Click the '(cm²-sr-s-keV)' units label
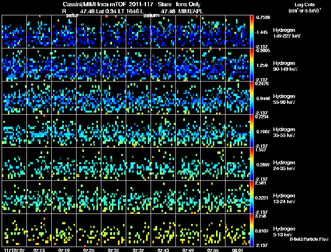 [304, 10]
